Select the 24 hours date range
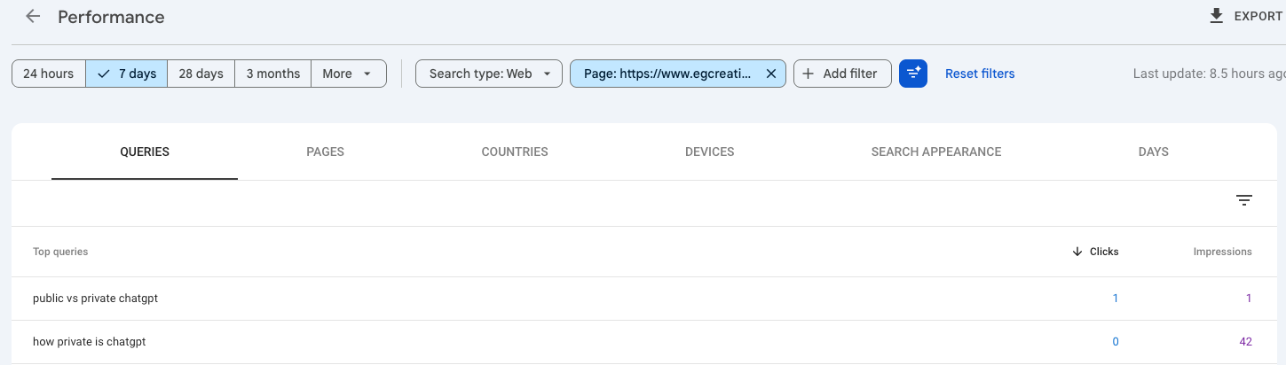Viewport: 1286px width, 365px height. pyautogui.click(x=49, y=74)
